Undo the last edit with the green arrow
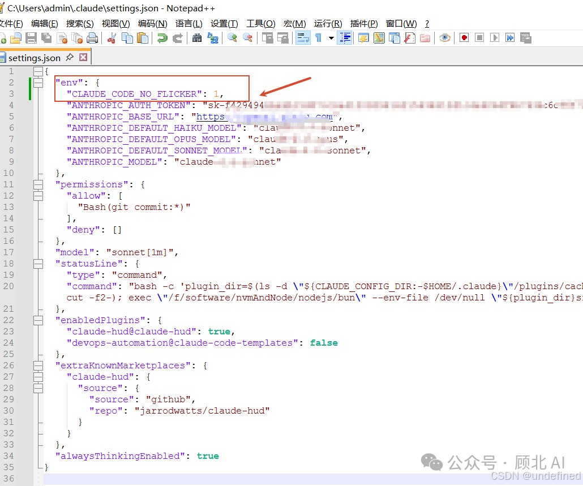 pyautogui.click(x=162, y=38)
